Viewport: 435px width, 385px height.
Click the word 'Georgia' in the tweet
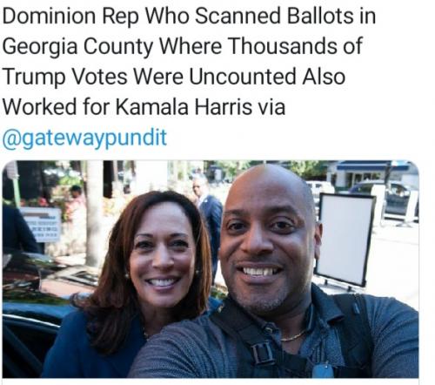click(40, 47)
